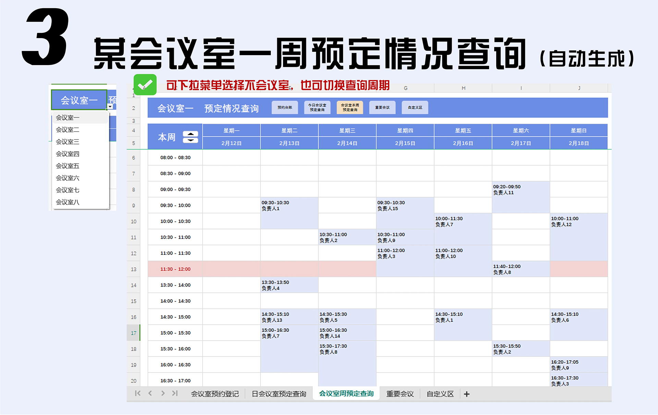The width and height of the screenshot is (658, 415).
Task: Add a new sheet with the plus icon
Action: pos(466,394)
